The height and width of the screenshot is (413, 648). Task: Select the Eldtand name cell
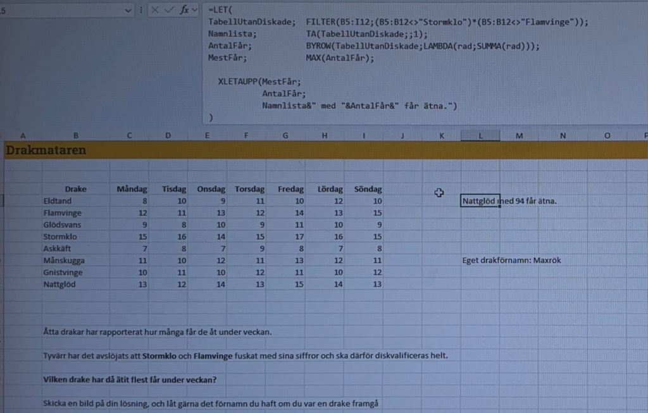(76, 201)
